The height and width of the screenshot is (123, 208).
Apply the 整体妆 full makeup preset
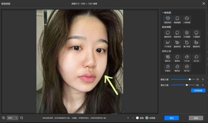point(168,58)
